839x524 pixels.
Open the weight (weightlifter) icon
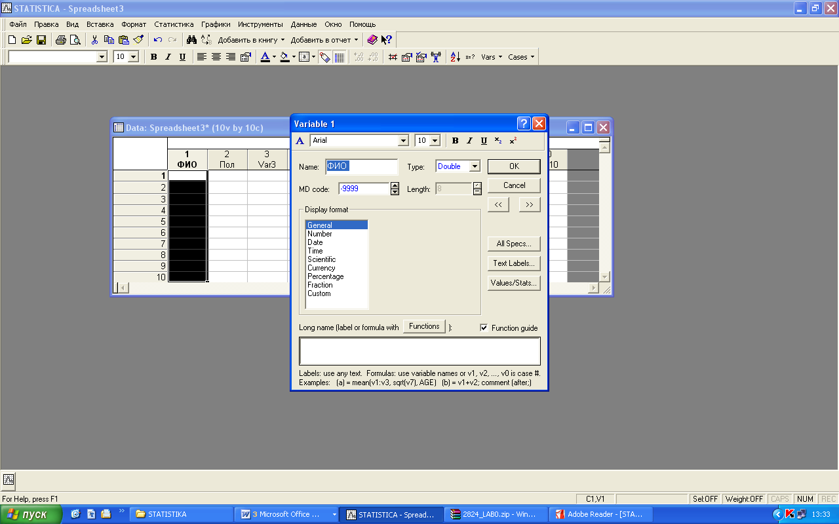[x=436, y=57]
